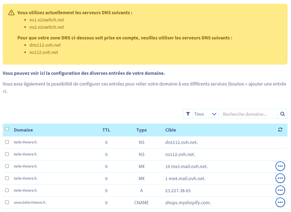Screen dimensions: 291x212
Task: Click the filter funnel icon
Action: tap(188, 114)
